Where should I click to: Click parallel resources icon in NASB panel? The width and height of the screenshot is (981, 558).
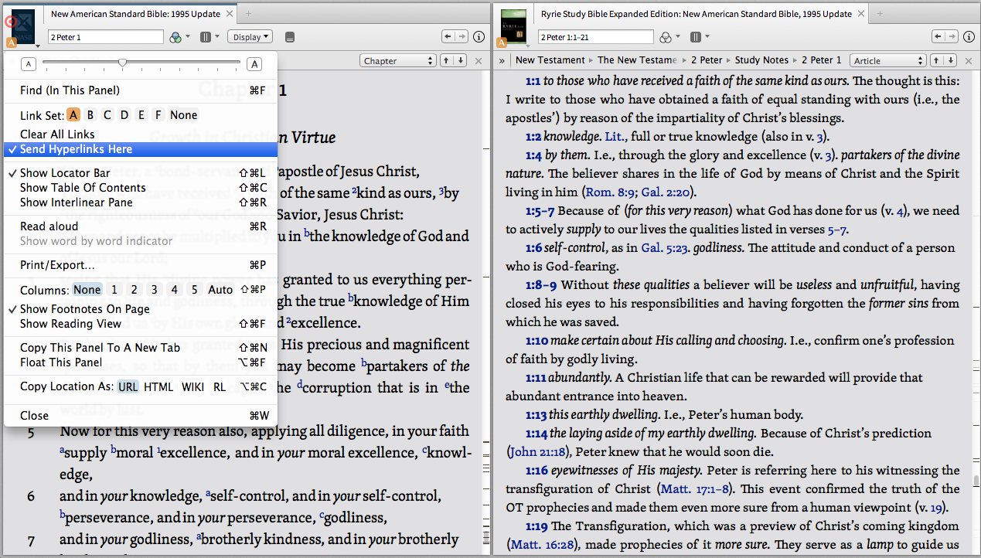point(206,37)
